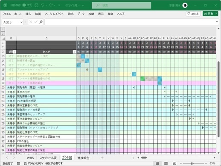Click horizontal scrollbar right arrow
Screen dimensions: 221x166
[215, 157]
